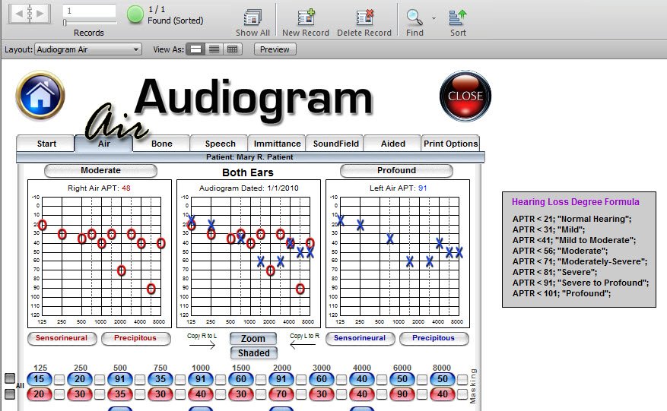Open the Start tab

click(46, 144)
